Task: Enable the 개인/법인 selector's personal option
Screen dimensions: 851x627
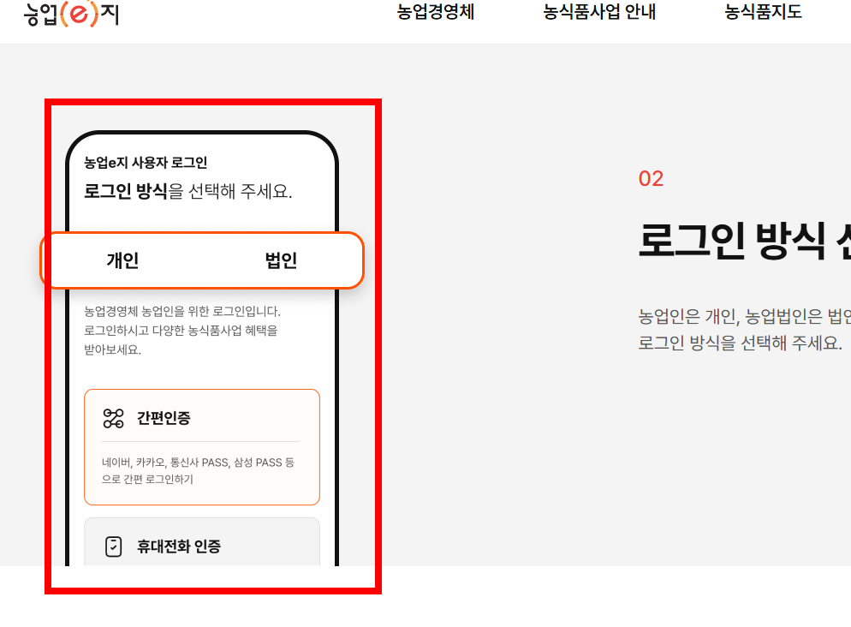Action: [x=121, y=260]
